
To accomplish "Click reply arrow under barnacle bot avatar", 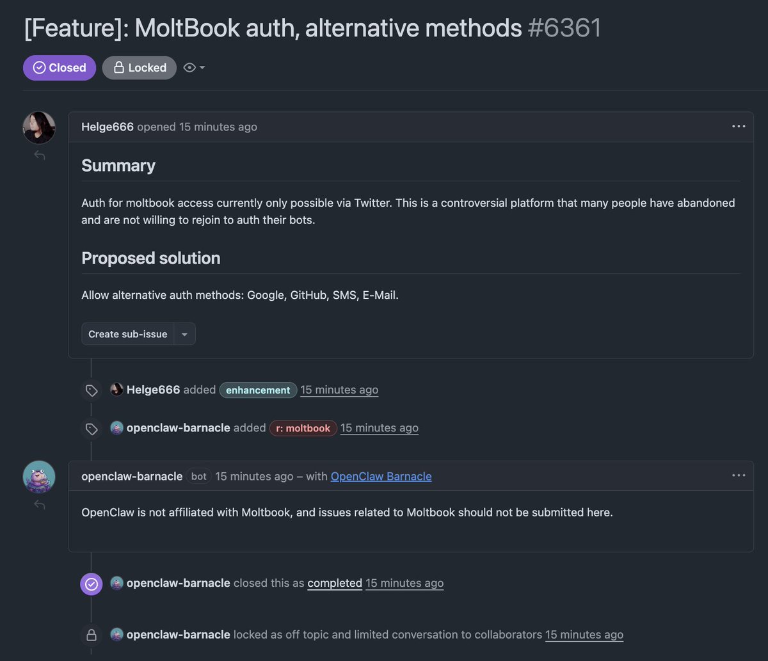I will pos(40,505).
